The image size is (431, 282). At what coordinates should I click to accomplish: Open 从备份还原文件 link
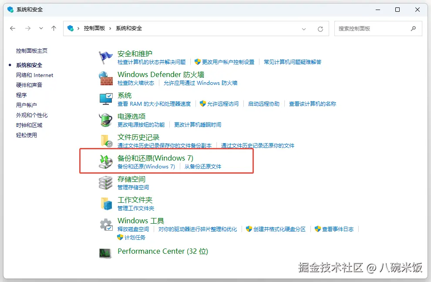click(202, 167)
